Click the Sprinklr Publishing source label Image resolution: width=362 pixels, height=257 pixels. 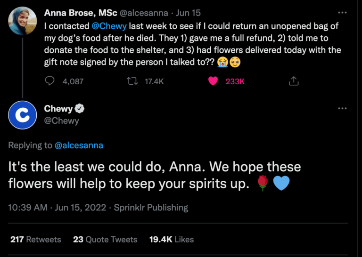coord(151,207)
